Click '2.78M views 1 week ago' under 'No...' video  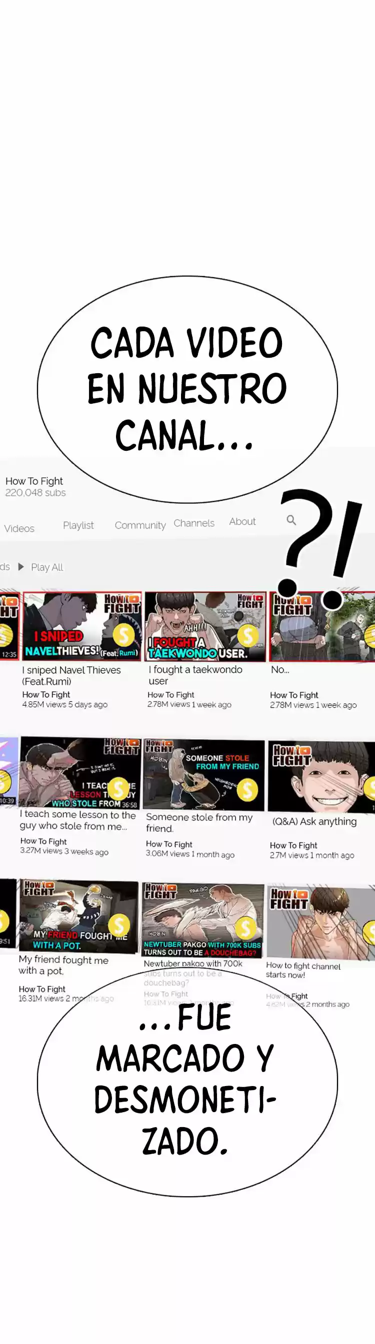click(313, 705)
